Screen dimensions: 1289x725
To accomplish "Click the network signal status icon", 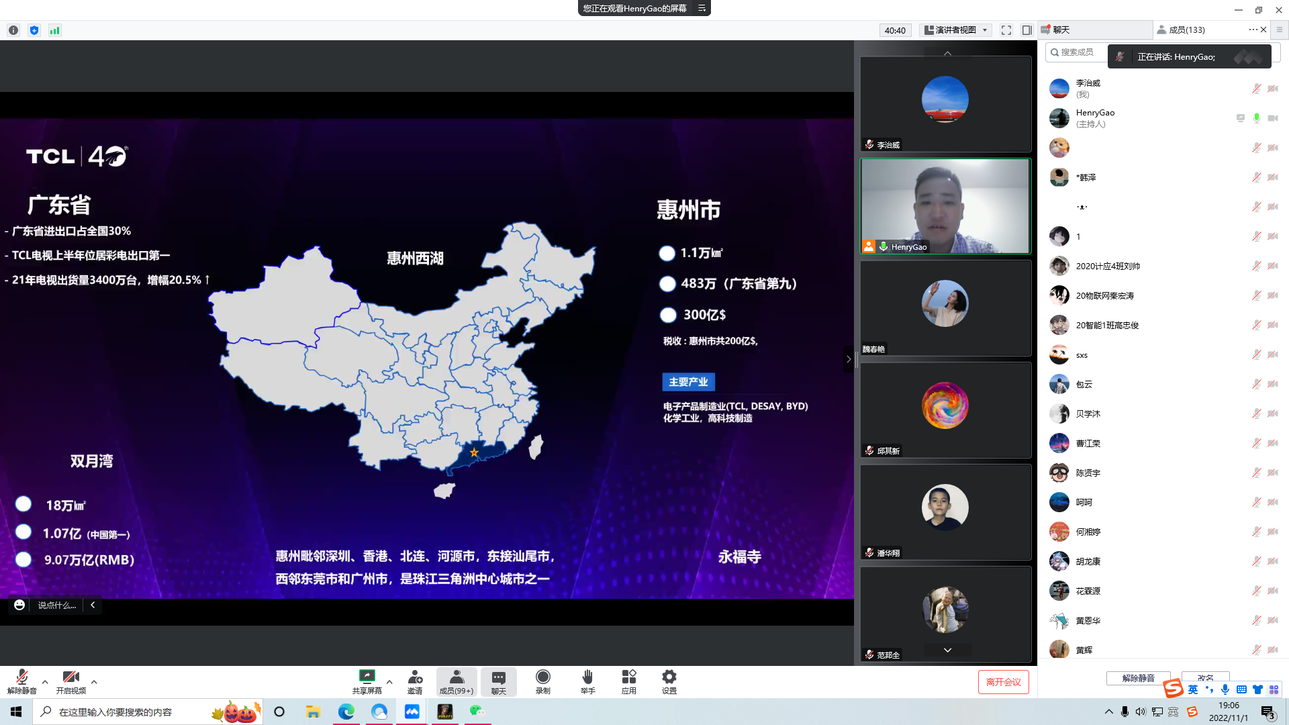I will 55,30.
